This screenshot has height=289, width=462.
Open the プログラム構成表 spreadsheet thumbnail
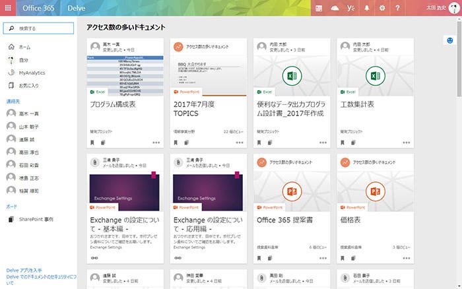125,76
